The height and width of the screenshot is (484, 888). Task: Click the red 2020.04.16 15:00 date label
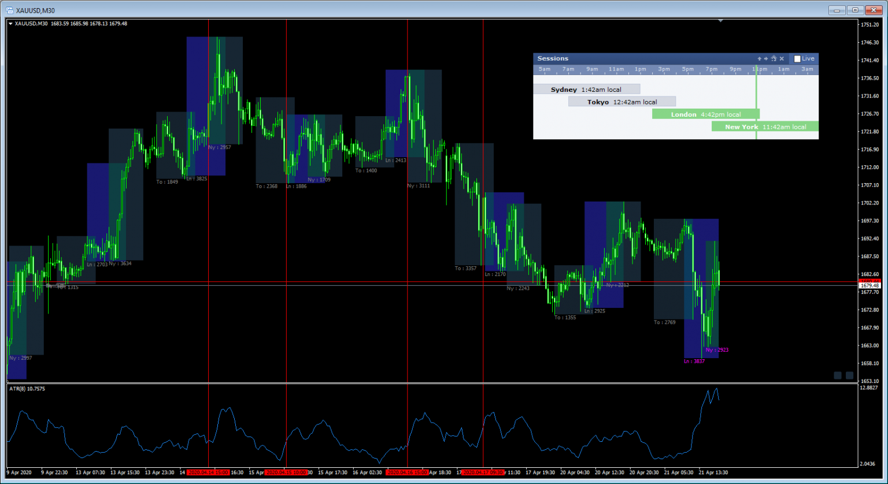(407, 472)
